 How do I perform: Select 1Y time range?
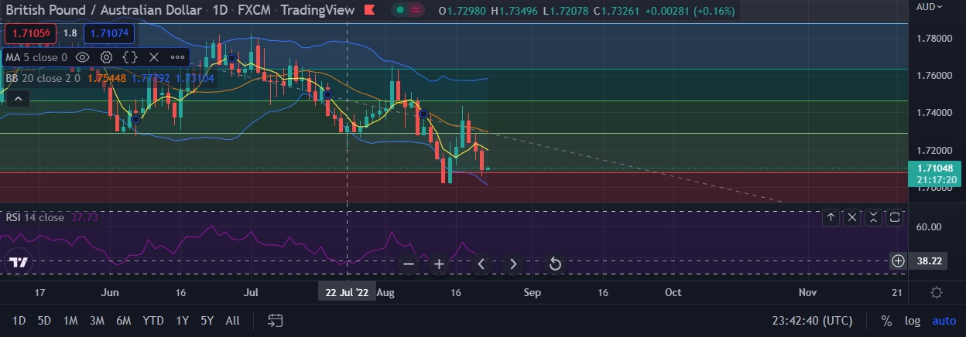point(183,320)
